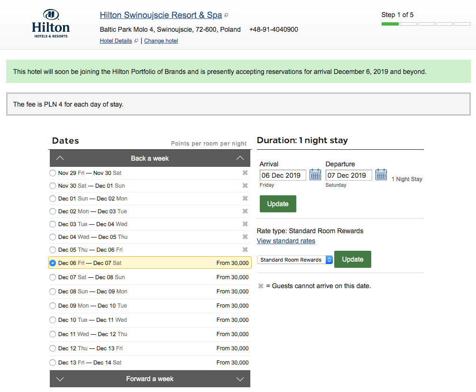Select Dec 05 Thu — Dec 06 Fri radio

pos(53,250)
